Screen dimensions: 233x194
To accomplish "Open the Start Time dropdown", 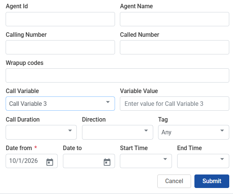I will (146, 161).
